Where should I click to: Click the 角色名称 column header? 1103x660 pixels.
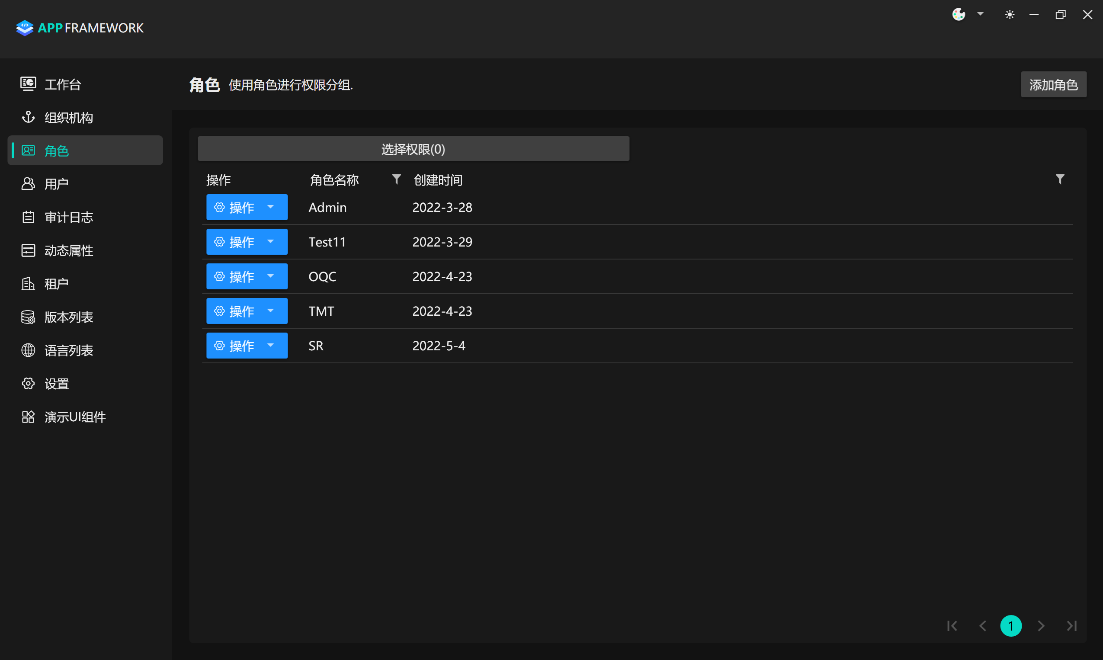pos(334,179)
